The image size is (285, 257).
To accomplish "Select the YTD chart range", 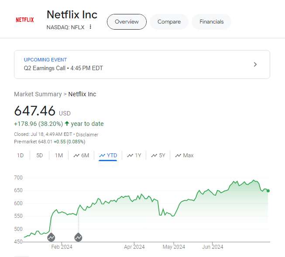I will click(108, 156).
